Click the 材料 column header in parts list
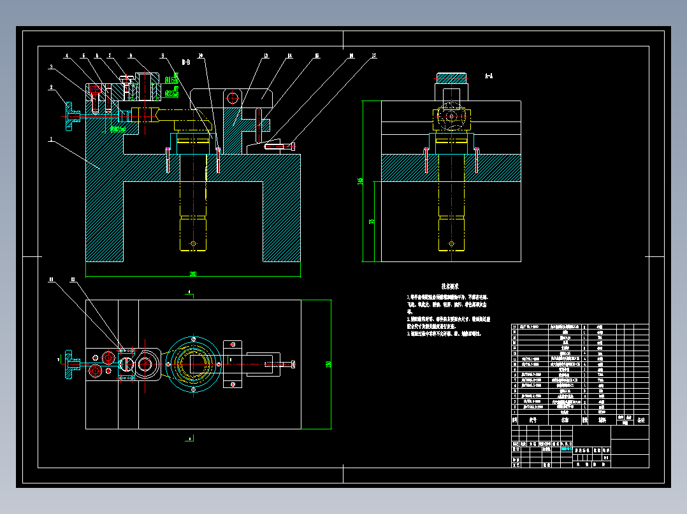Image resolution: width=687 pixels, height=514 pixels. 602,420
